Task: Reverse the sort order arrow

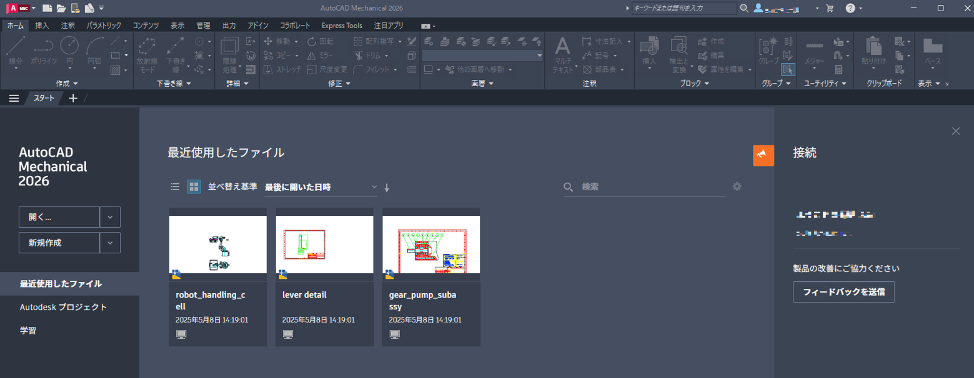Action: click(x=387, y=187)
